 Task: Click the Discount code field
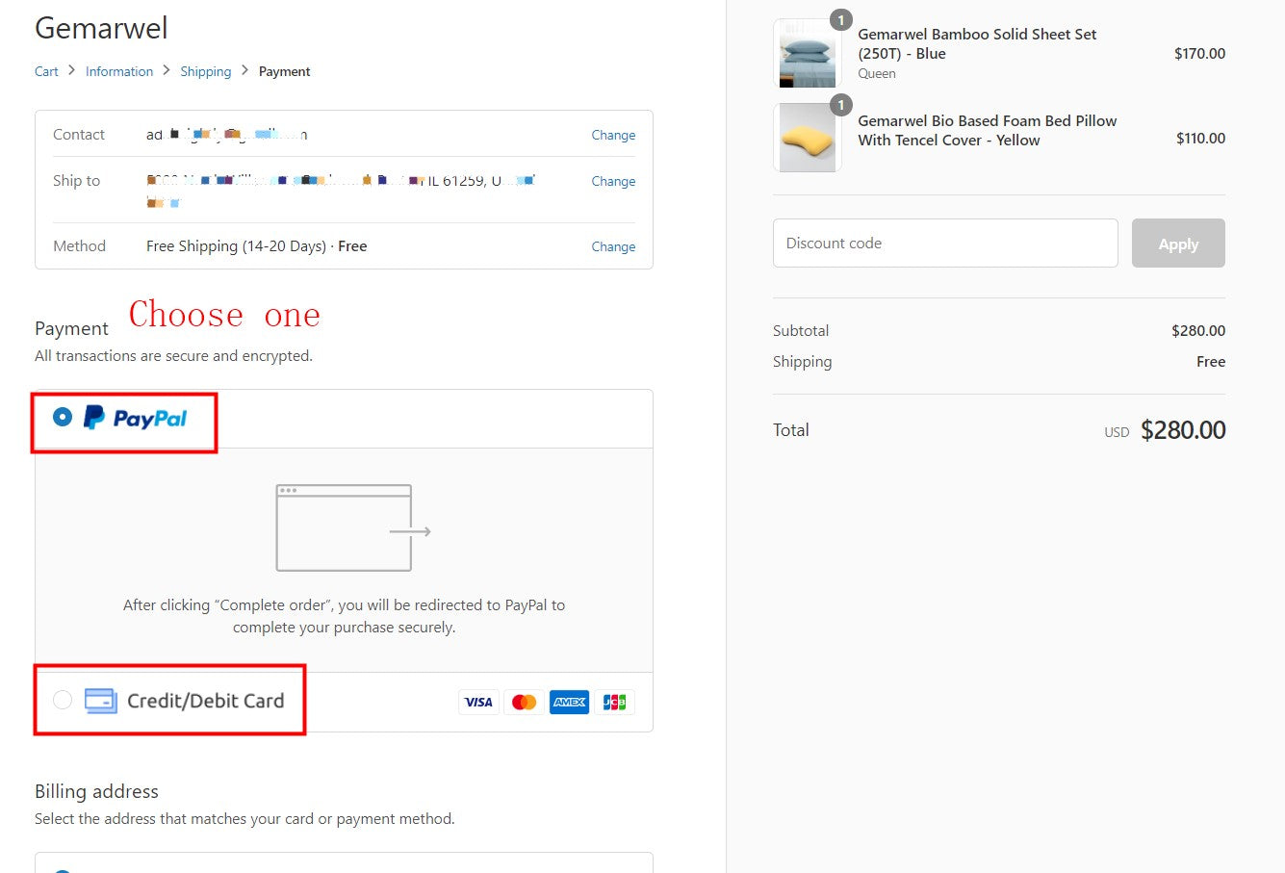(944, 244)
